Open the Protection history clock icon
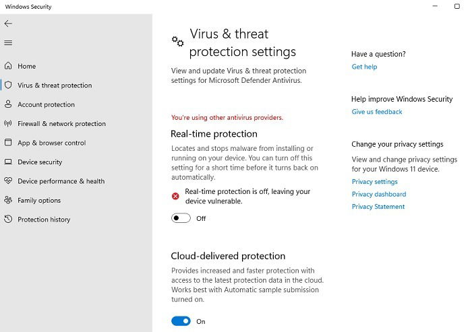Screen dimensions: 472x332 8,219
